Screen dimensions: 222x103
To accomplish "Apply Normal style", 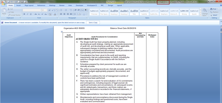I will (94, 12).
